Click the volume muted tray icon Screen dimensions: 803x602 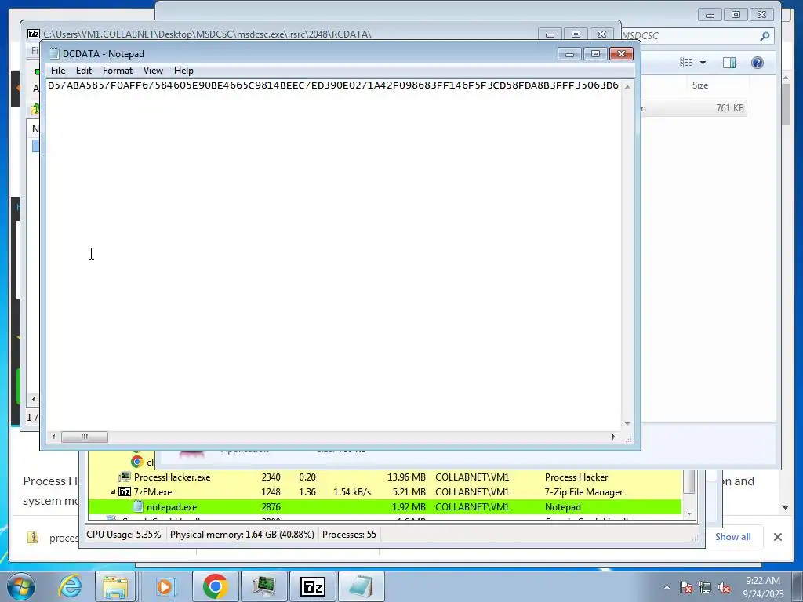724,587
